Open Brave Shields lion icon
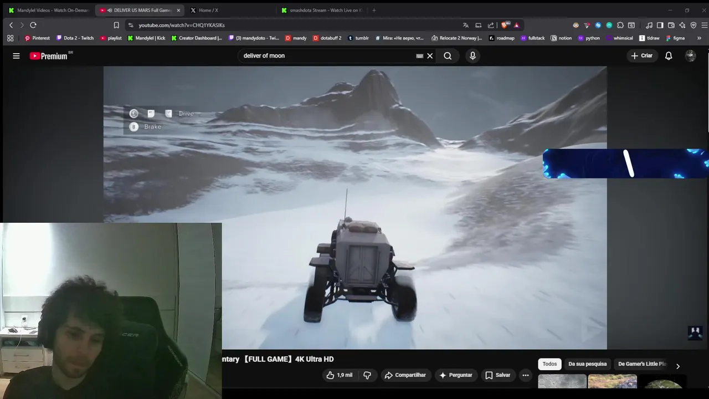This screenshot has width=709, height=399. [505, 25]
